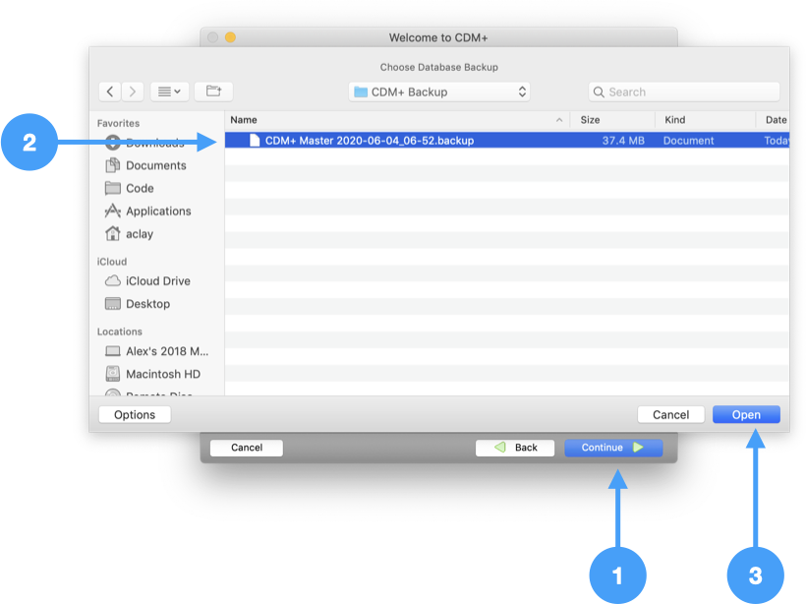806x604 pixels.
Task: Open the CDM+ Backup location popup
Action: click(x=439, y=92)
